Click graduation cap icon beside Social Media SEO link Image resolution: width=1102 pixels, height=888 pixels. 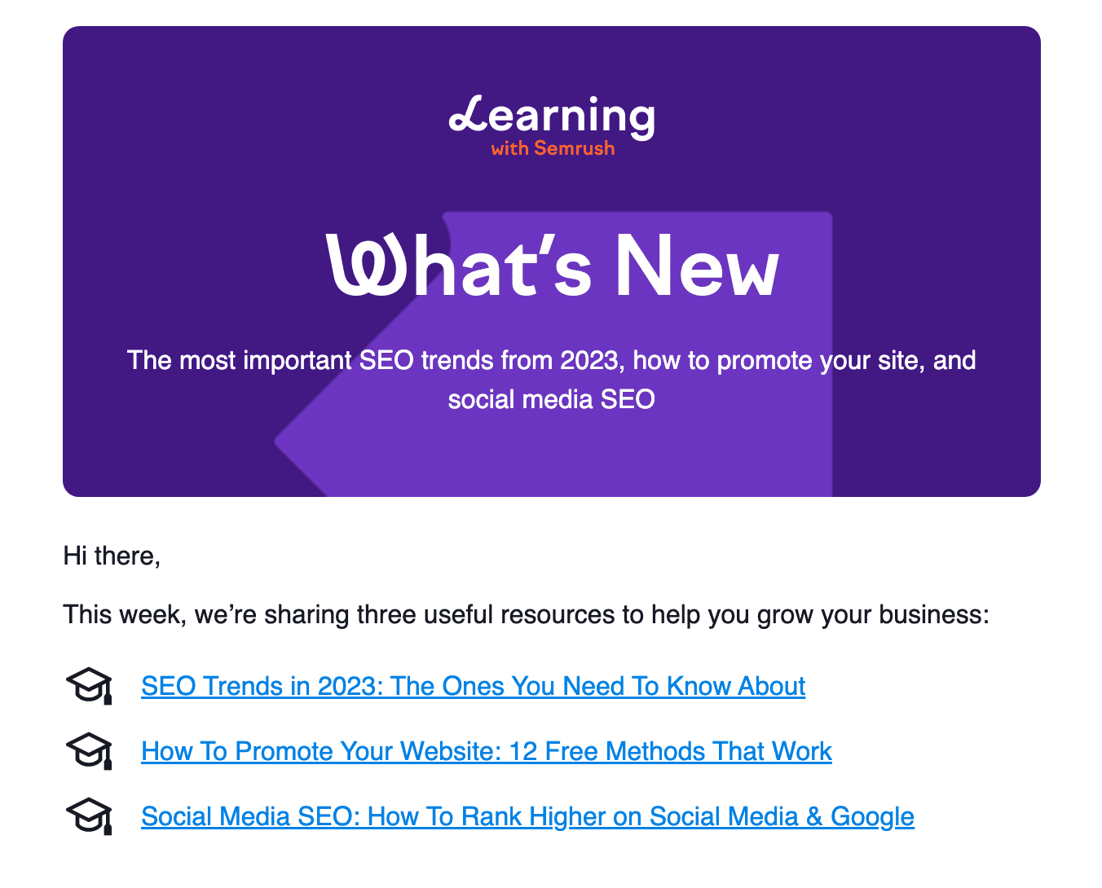(x=89, y=815)
